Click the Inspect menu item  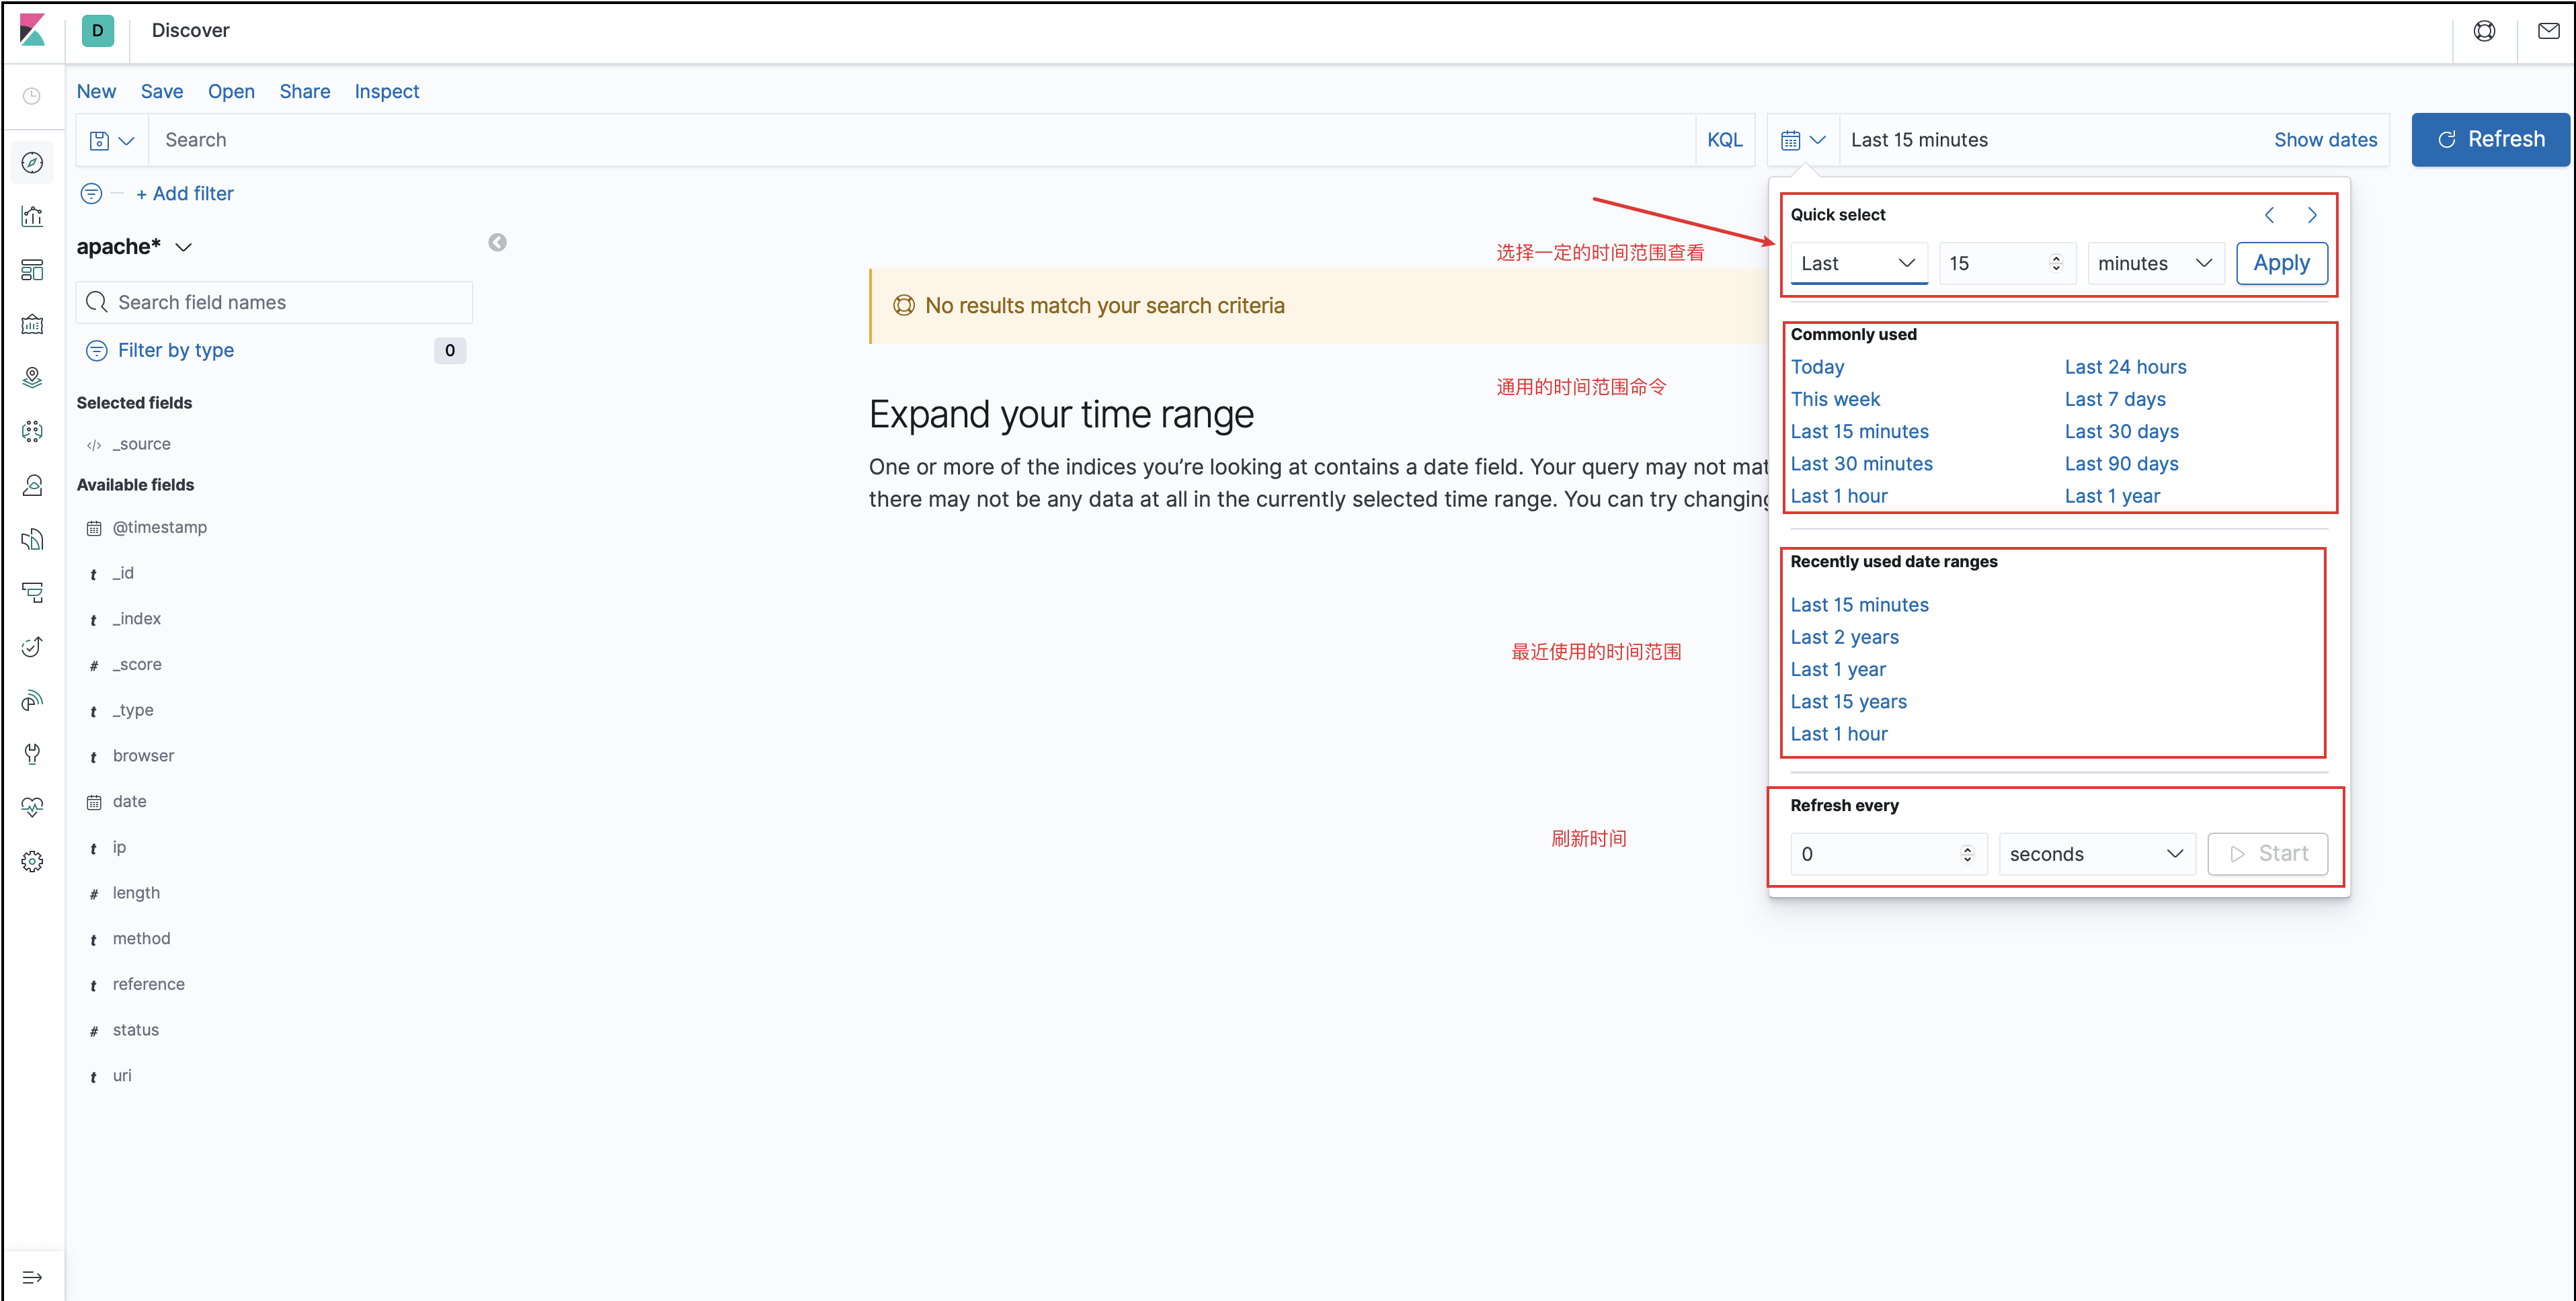point(386,91)
